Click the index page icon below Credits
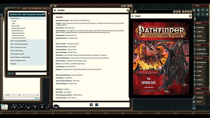210x118 pixels. [91, 105]
